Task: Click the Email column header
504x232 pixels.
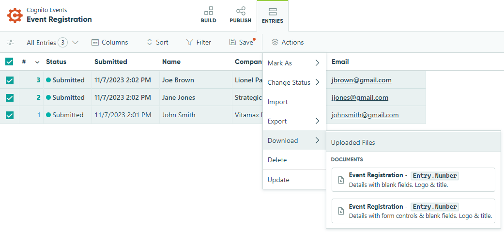Action: click(340, 62)
